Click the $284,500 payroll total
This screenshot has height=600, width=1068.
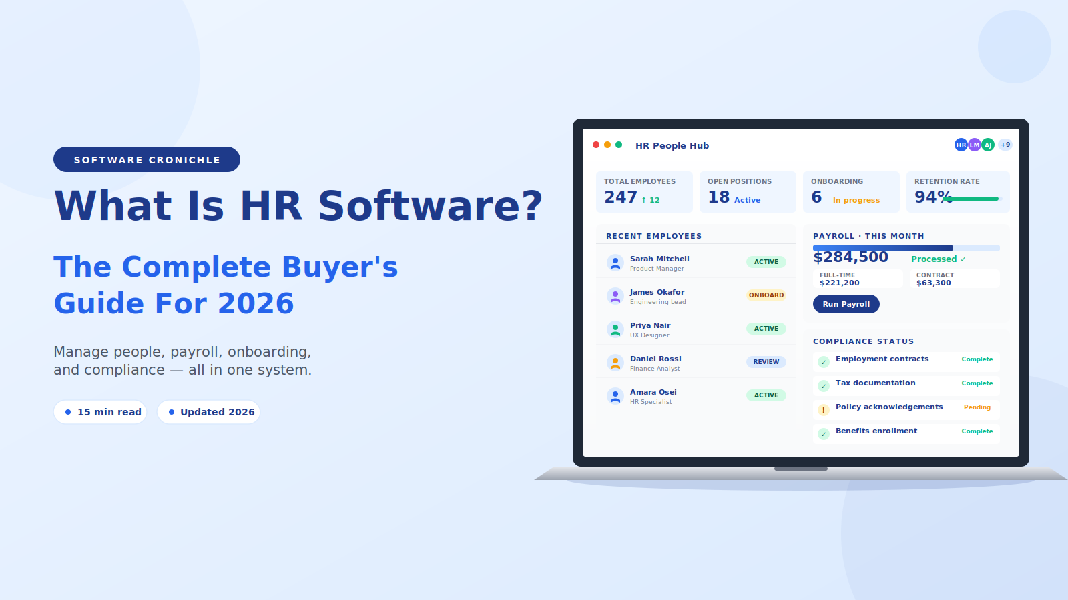pos(850,257)
